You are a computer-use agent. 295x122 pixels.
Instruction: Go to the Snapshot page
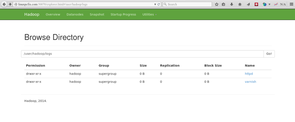pyautogui.click(x=97, y=15)
